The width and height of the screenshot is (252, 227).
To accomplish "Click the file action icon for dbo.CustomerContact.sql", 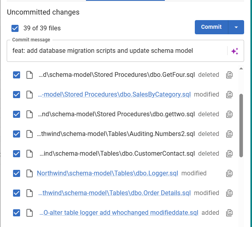I will click(229, 153).
